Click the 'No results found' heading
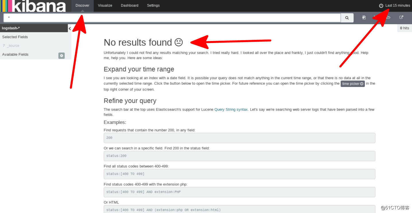The width and height of the screenshot is (412, 213). pos(143,42)
